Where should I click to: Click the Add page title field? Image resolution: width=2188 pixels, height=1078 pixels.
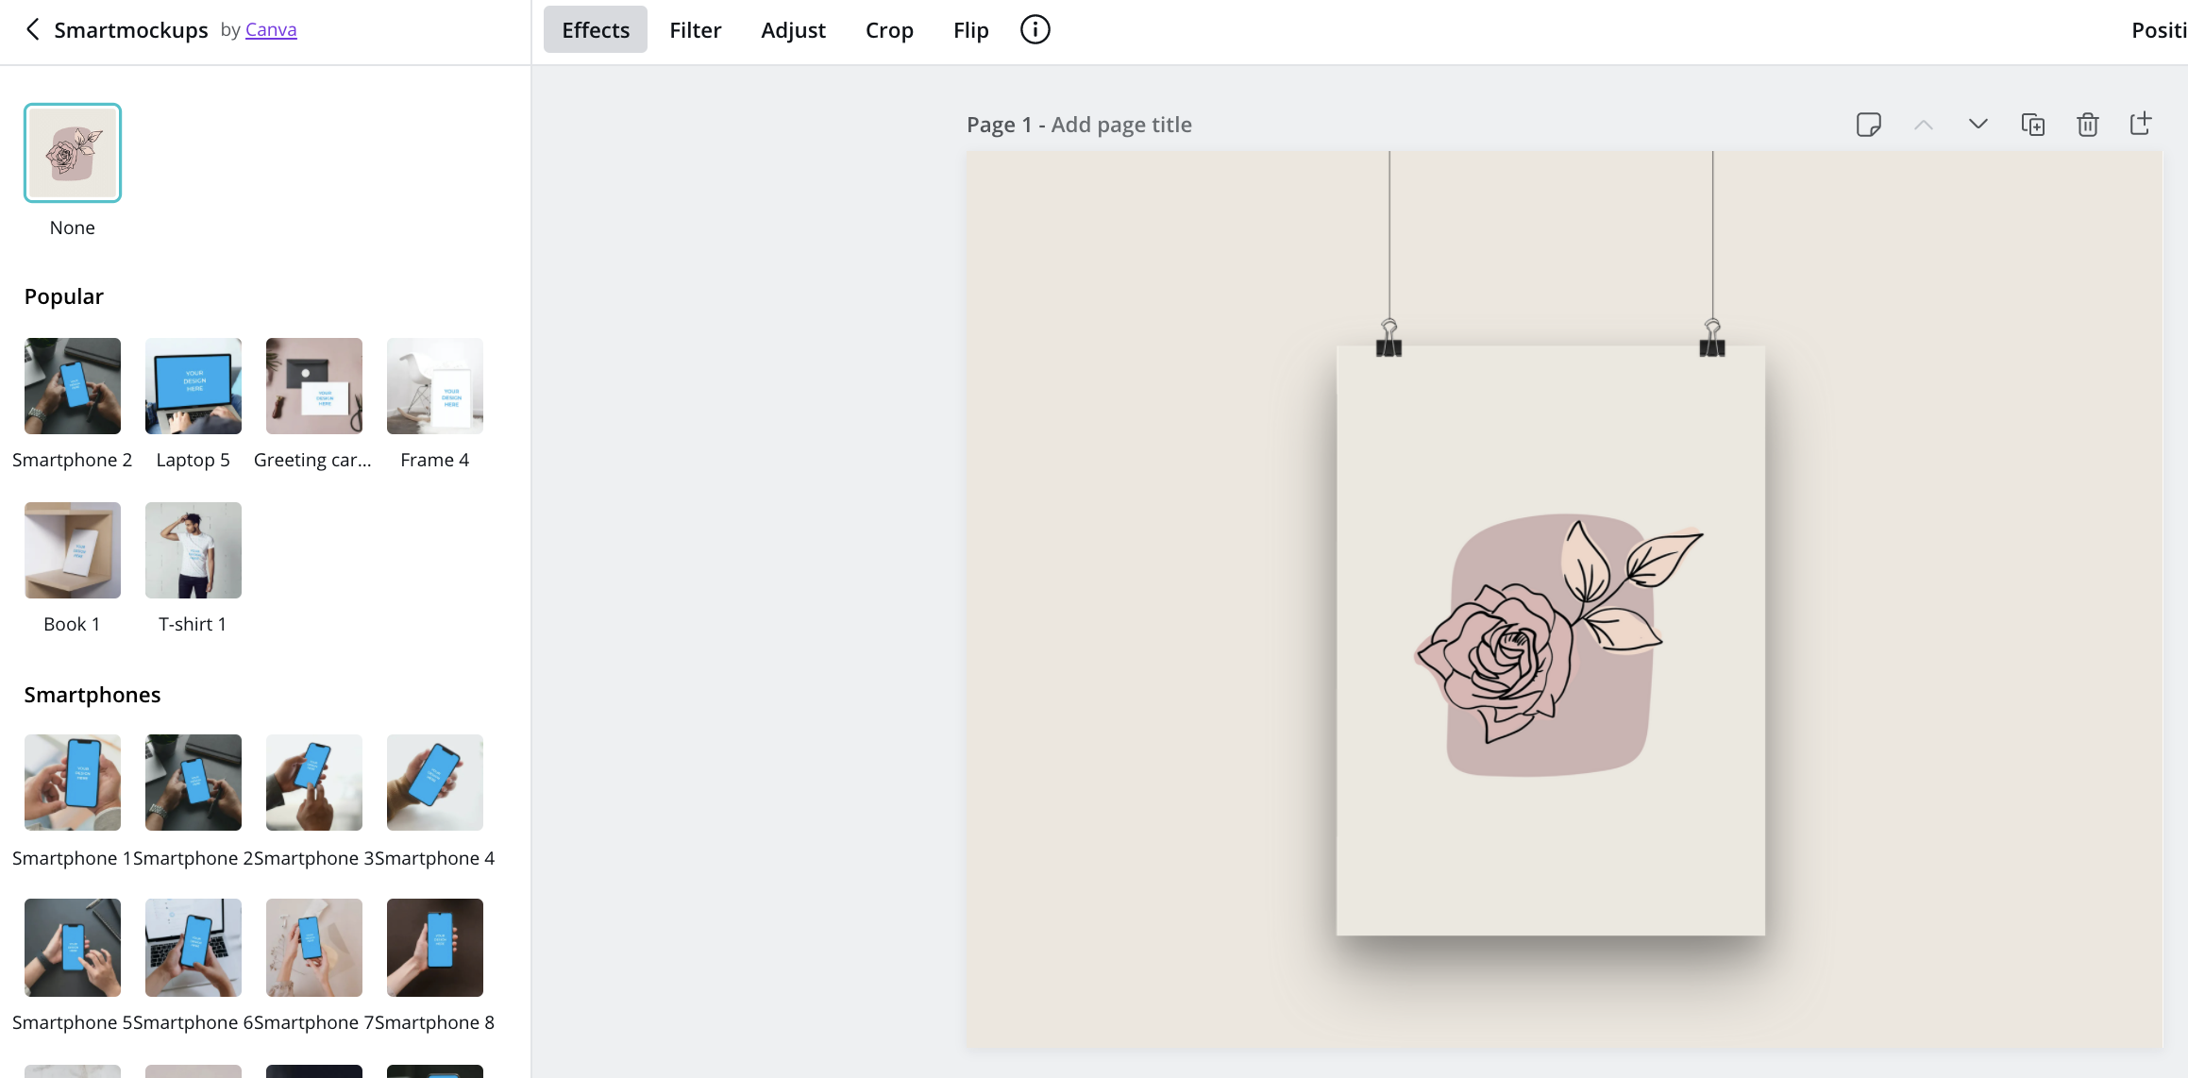1120,125
